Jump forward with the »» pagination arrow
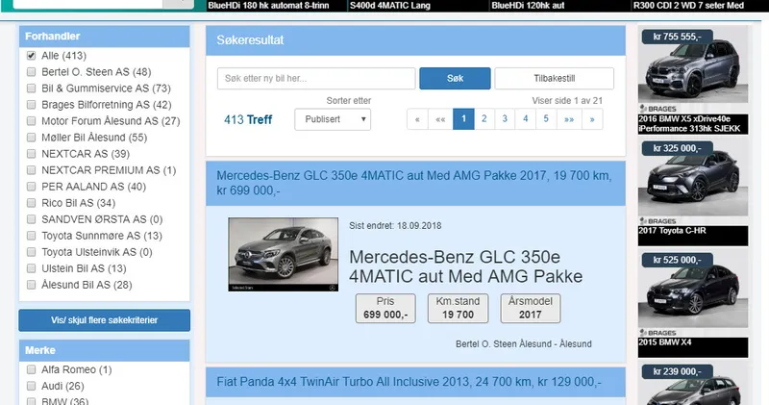The image size is (769, 405). pyautogui.click(x=569, y=119)
